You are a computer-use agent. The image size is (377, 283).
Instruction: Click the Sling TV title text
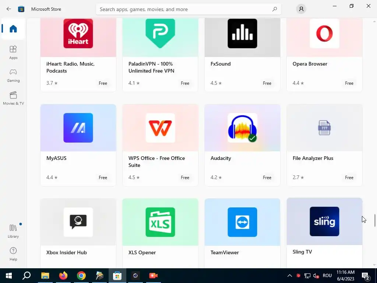pyautogui.click(x=302, y=252)
